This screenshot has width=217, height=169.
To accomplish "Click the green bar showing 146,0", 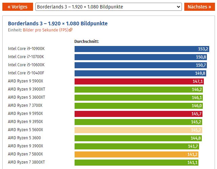I will [139, 106].
